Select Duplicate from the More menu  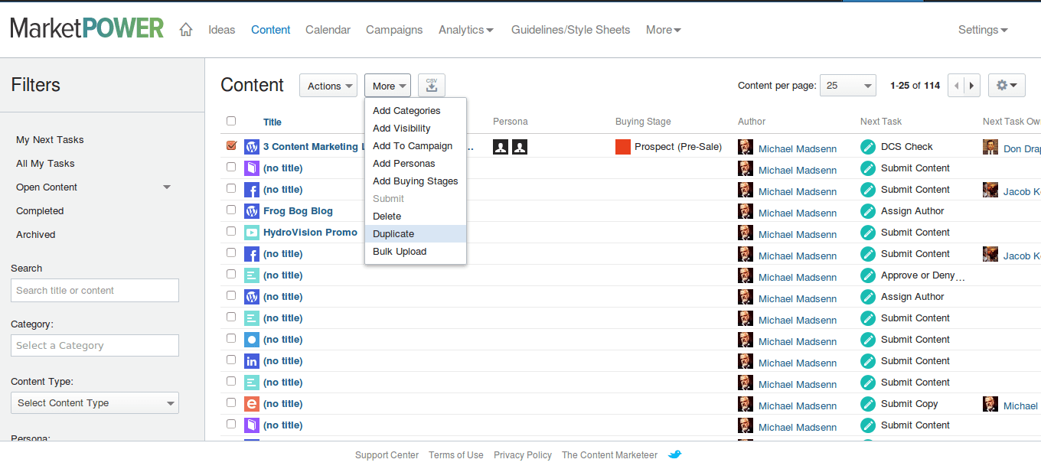[393, 234]
